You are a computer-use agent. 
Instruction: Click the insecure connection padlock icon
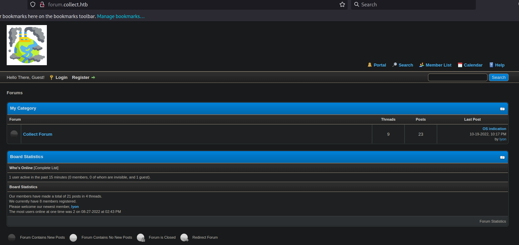[42, 5]
